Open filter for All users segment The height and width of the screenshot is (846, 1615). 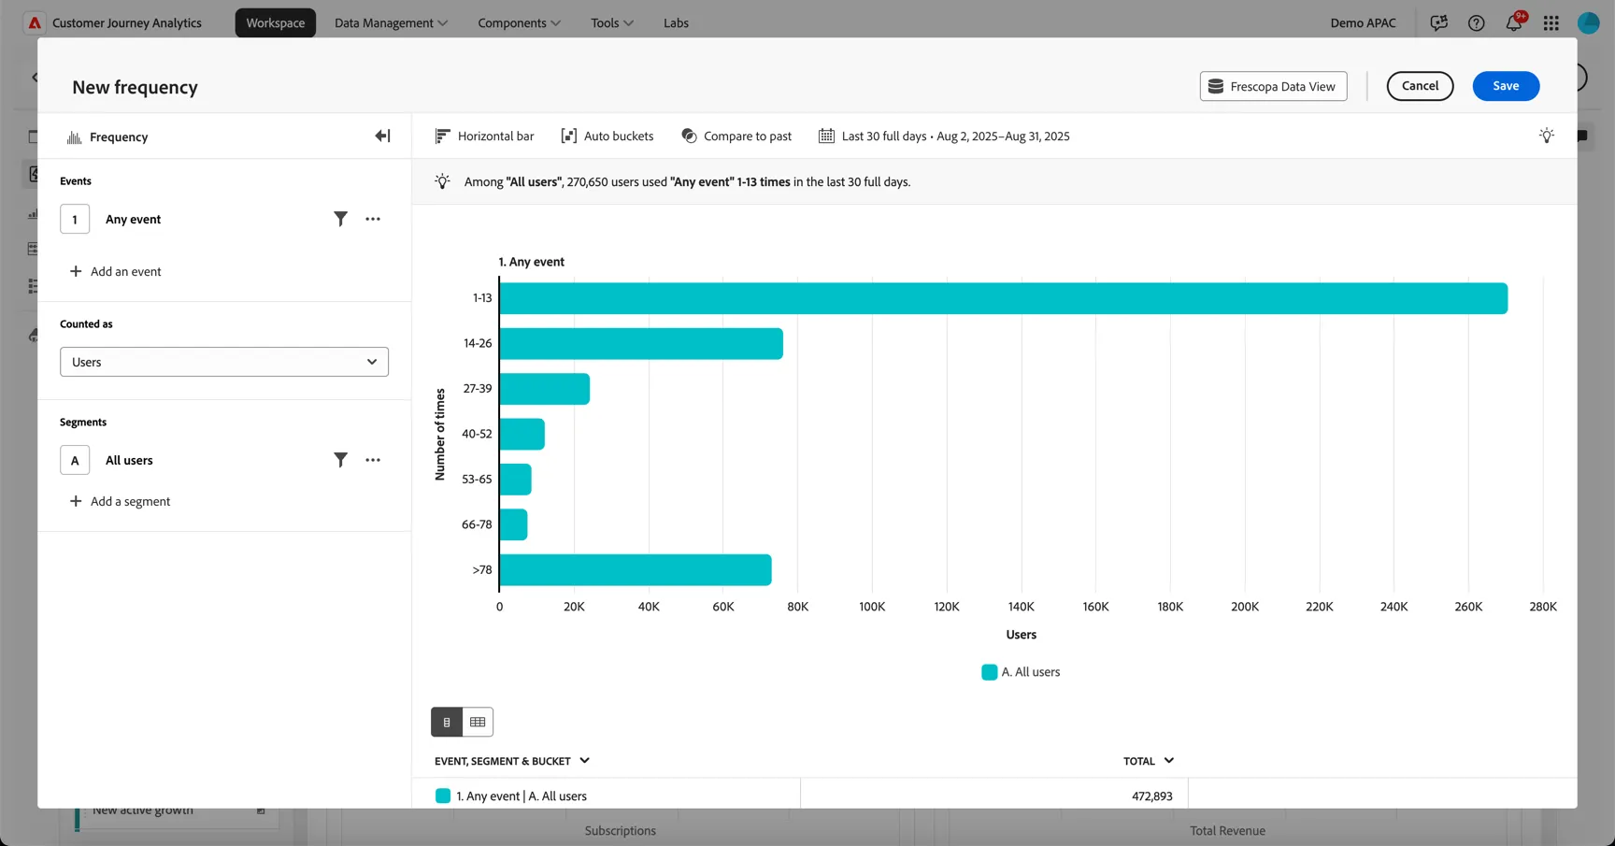(340, 460)
